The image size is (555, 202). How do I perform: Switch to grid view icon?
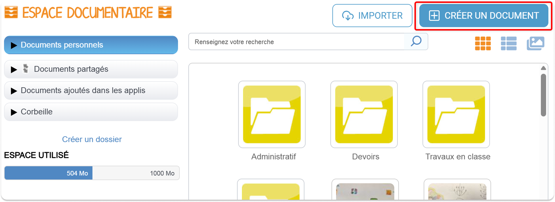point(483,44)
